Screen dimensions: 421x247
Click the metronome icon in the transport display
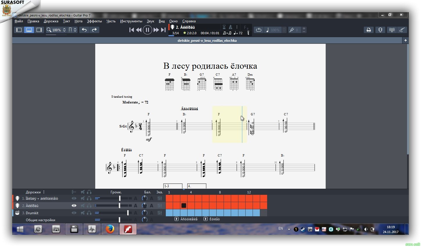pyautogui.click(x=231, y=27)
